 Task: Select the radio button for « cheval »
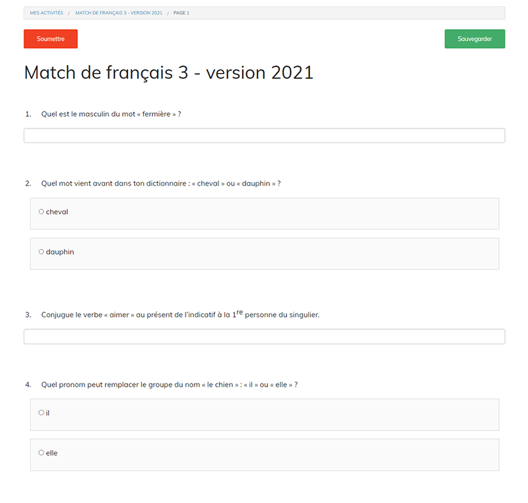41,212
